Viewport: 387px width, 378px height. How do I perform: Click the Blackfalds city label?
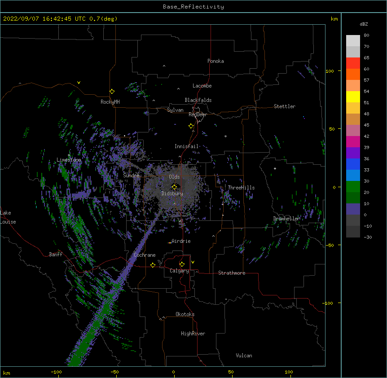(198, 100)
